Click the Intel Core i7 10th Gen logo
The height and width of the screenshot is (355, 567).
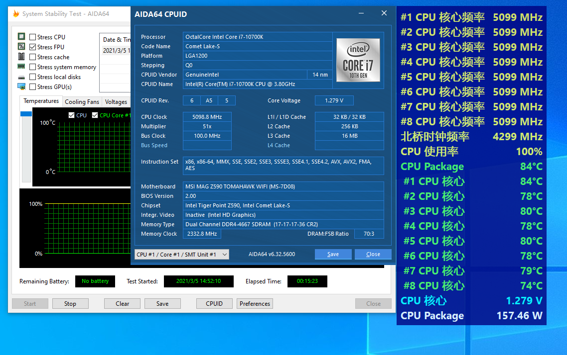358,60
